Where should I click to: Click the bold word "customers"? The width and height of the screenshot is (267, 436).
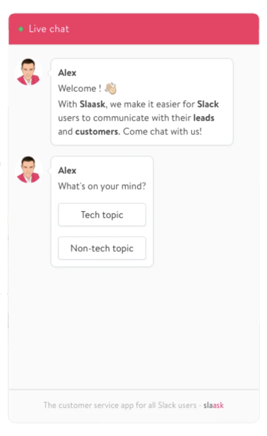pos(97,132)
